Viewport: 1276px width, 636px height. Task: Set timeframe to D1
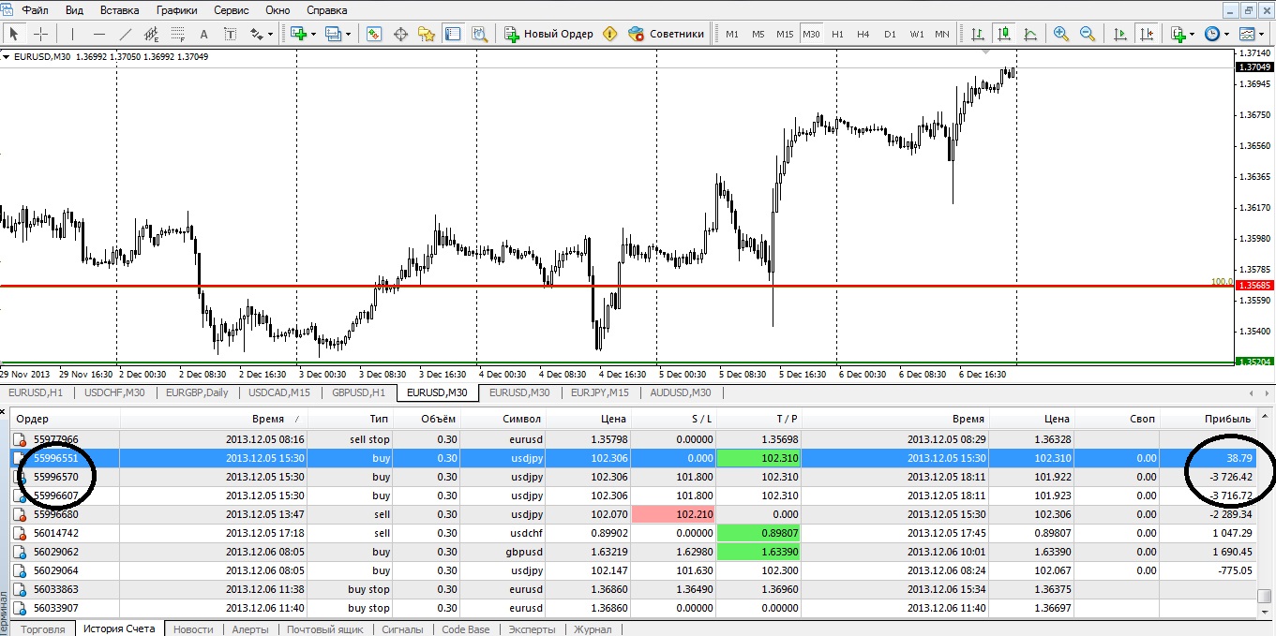(x=890, y=34)
